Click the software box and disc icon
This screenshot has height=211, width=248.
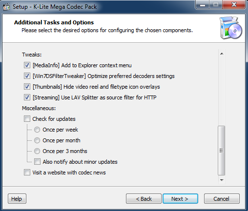pyautogui.click(x=231, y=28)
